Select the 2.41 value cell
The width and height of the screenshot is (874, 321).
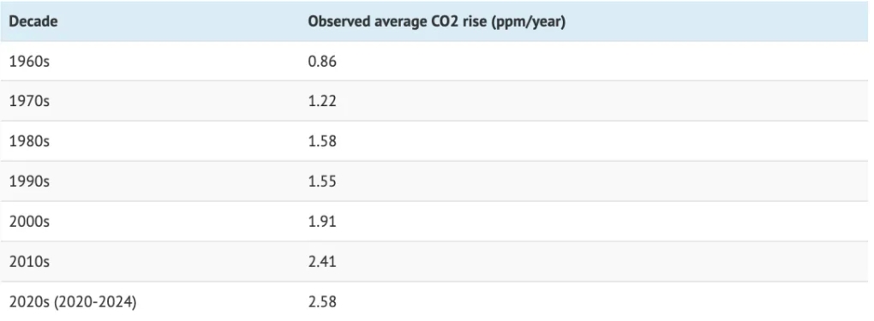click(587, 262)
